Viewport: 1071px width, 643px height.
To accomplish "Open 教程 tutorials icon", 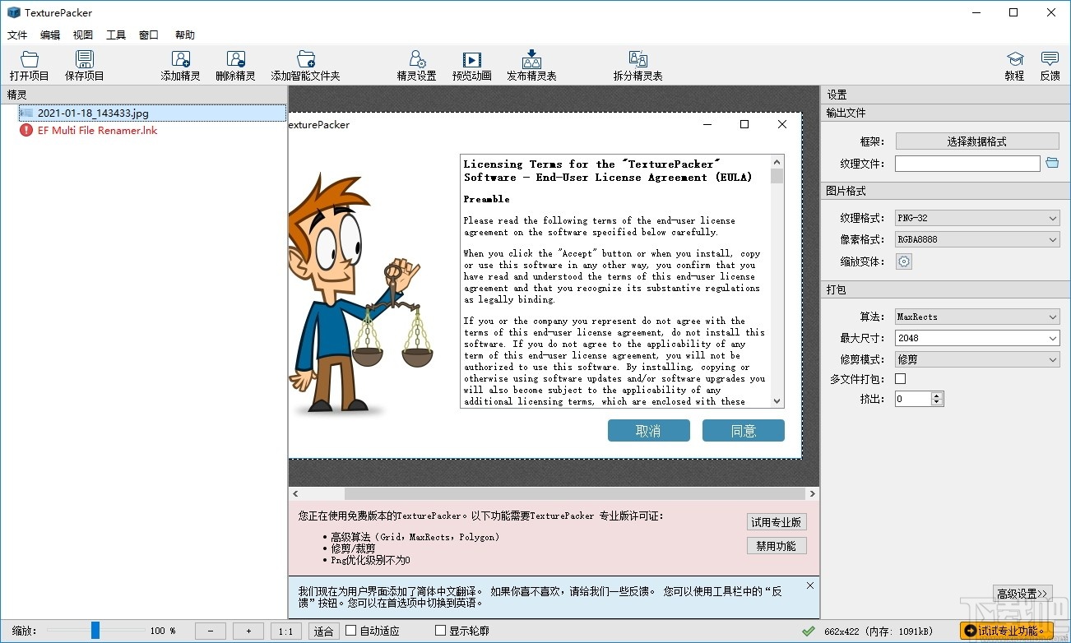I will tap(1015, 65).
